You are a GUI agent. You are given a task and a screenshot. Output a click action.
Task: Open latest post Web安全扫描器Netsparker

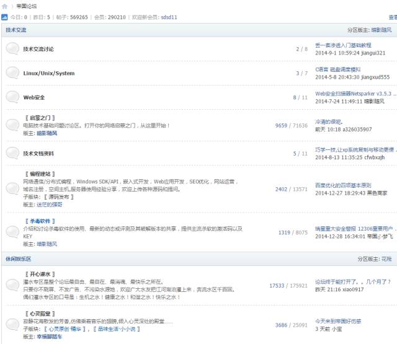tap(354, 93)
